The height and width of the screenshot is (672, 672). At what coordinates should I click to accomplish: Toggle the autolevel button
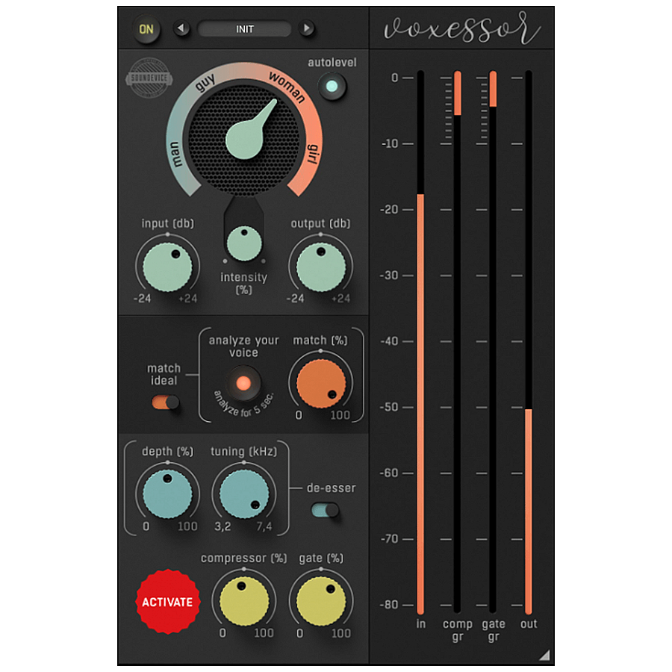(332, 86)
